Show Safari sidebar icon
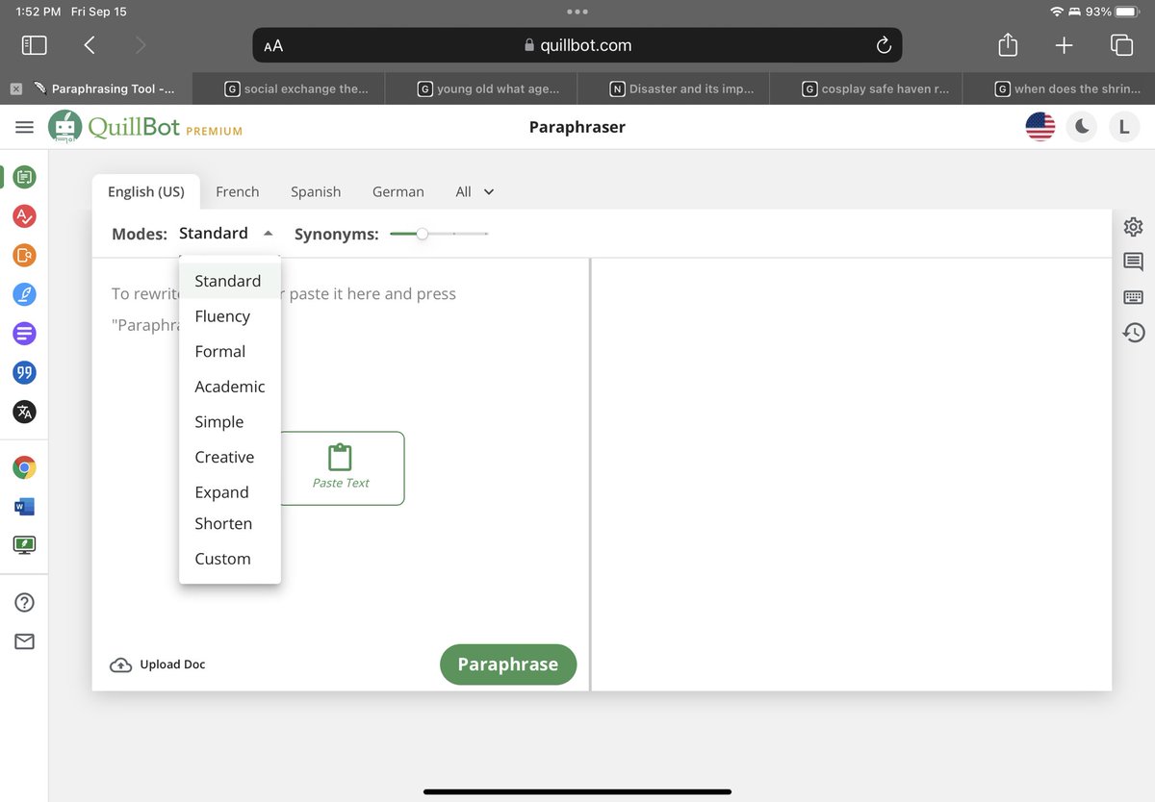The image size is (1155, 802). click(x=34, y=44)
